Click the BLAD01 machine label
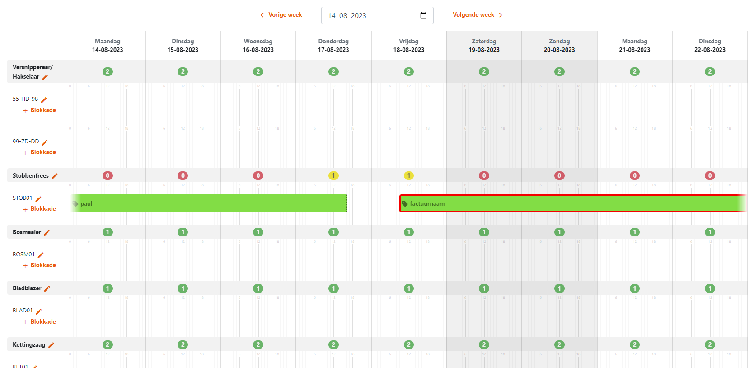Image resolution: width=754 pixels, height=368 pixels. 23,311
